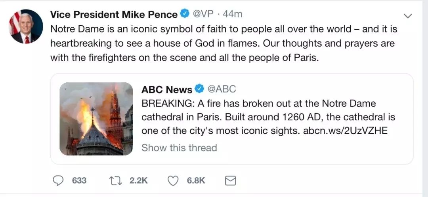This screenshot has width=428, height=197.
Task: Open Vice President Mike Pence's profile picture
Action: [x=26, y=27]
